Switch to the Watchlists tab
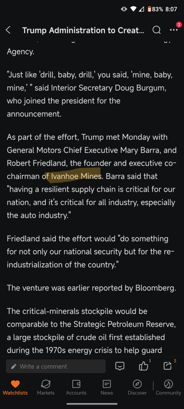The width and height of the screenshot is (184, 409). pyautogui.click(x=15, y=387)
